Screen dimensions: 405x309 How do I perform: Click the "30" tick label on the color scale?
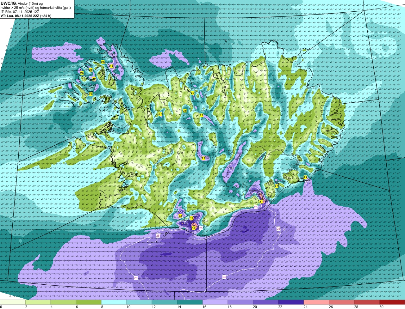pyautogui.click(x=382, y=307)
